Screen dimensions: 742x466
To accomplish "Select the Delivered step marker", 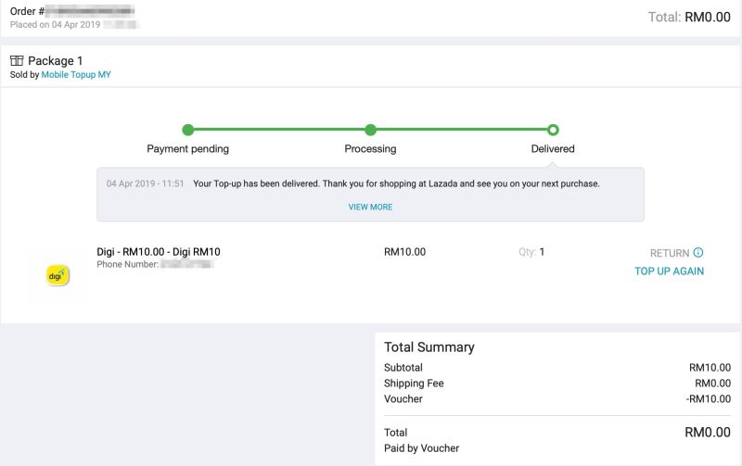I will (553, 130).
